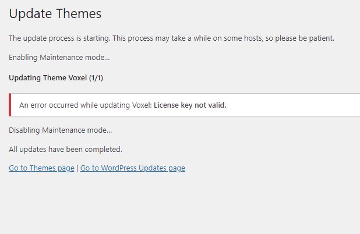
Task: Click the Disabling Maintenance mode status line
Action: pyautogui.click(x=60, y=130)
